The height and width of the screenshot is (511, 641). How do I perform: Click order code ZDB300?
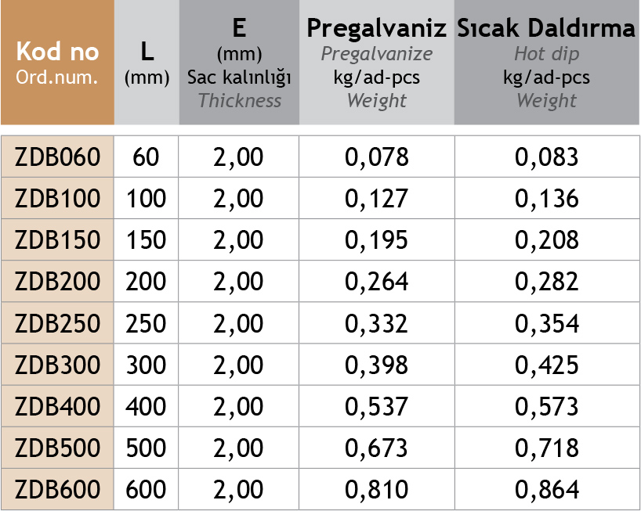[58, 365]
